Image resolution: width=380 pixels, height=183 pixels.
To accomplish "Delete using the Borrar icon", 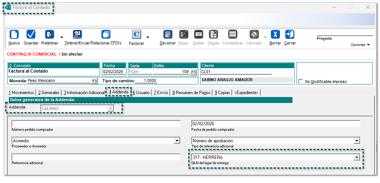I will pyautogui.click(x=275, y=34).
